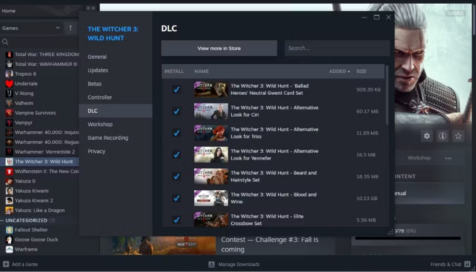Click the Warframe game icon

(9, 249)
